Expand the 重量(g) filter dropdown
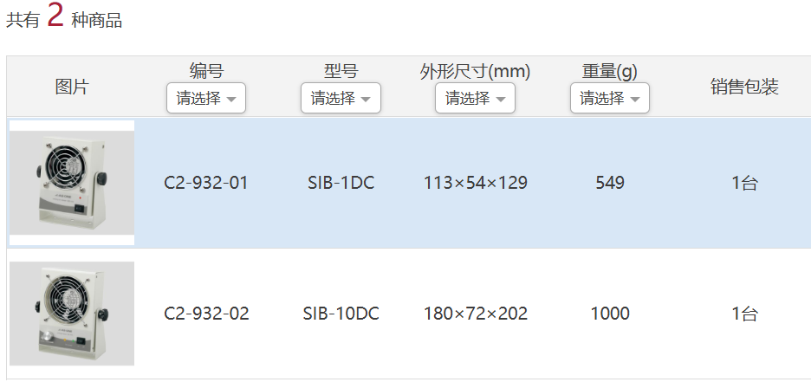This screenshot has height=382, width=811. [610, 98]
